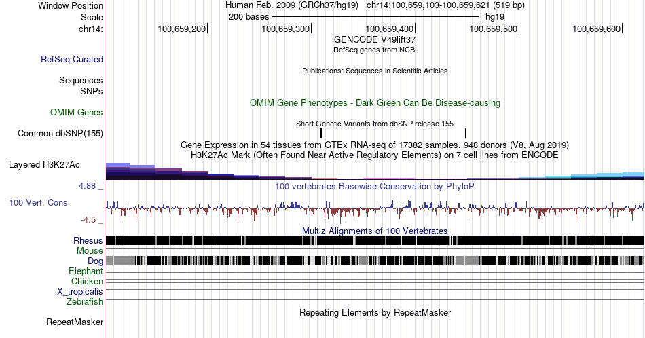This screenshot has width=645, height=338.
Task: Click the 4.88 PhyloP maximum value
Action: click(x=87, y=186)
